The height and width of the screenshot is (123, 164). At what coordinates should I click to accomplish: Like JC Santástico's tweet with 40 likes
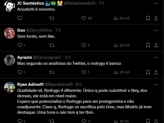[x=84, y=18]
